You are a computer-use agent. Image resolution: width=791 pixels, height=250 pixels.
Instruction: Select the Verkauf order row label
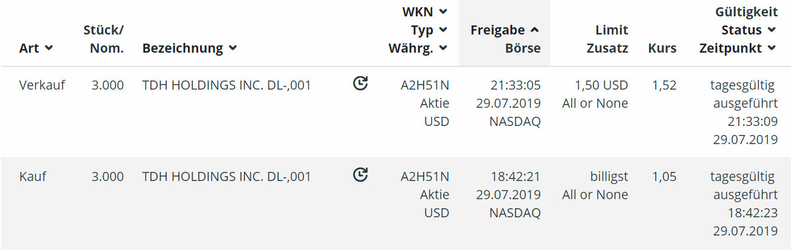point(41,85)
